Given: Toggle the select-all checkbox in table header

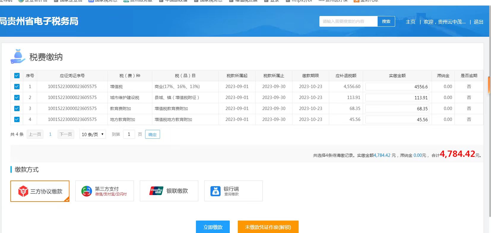Looking at the screenshot, I should tap(17, 76).
